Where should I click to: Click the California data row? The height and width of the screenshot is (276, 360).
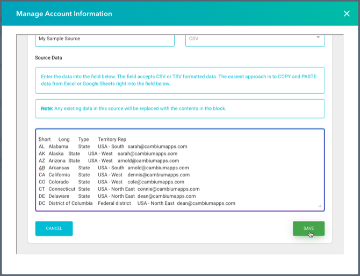(114, 175)
